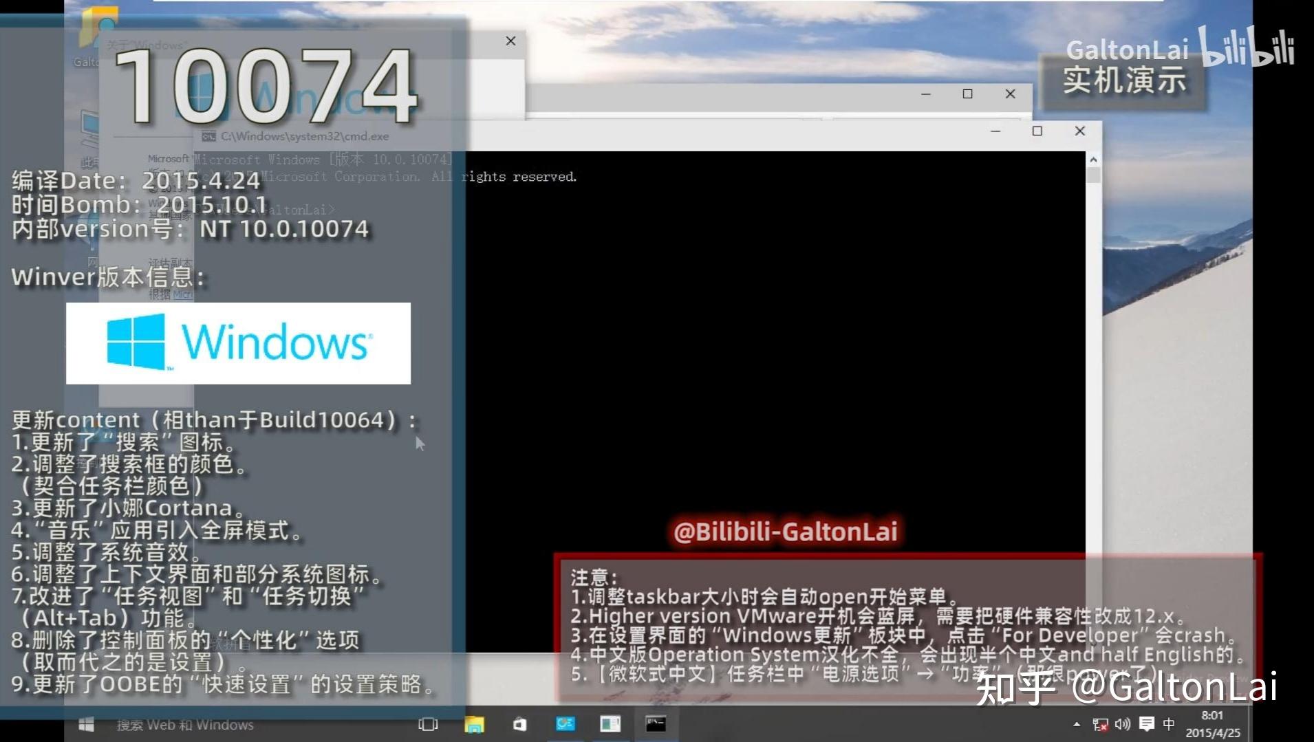Viewport: 1314px width, 742px height.
Task: Minimize the cmd.exe window
Action: 995,131
